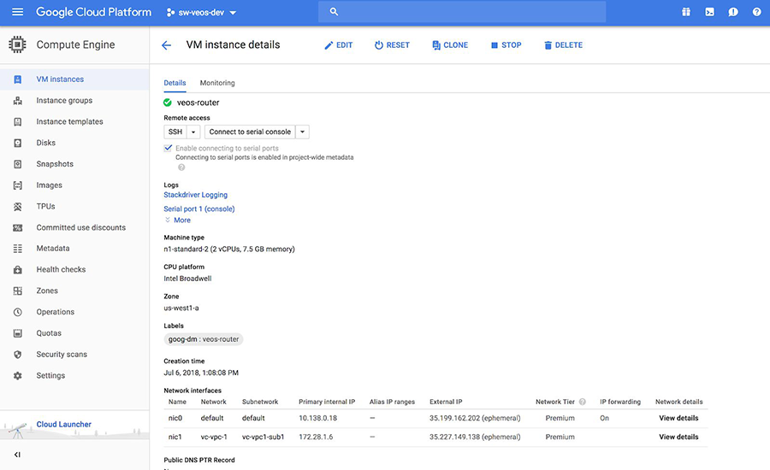Click the Google Cloud Platform logo text
The image size is (770, 470).
point(93,12)
